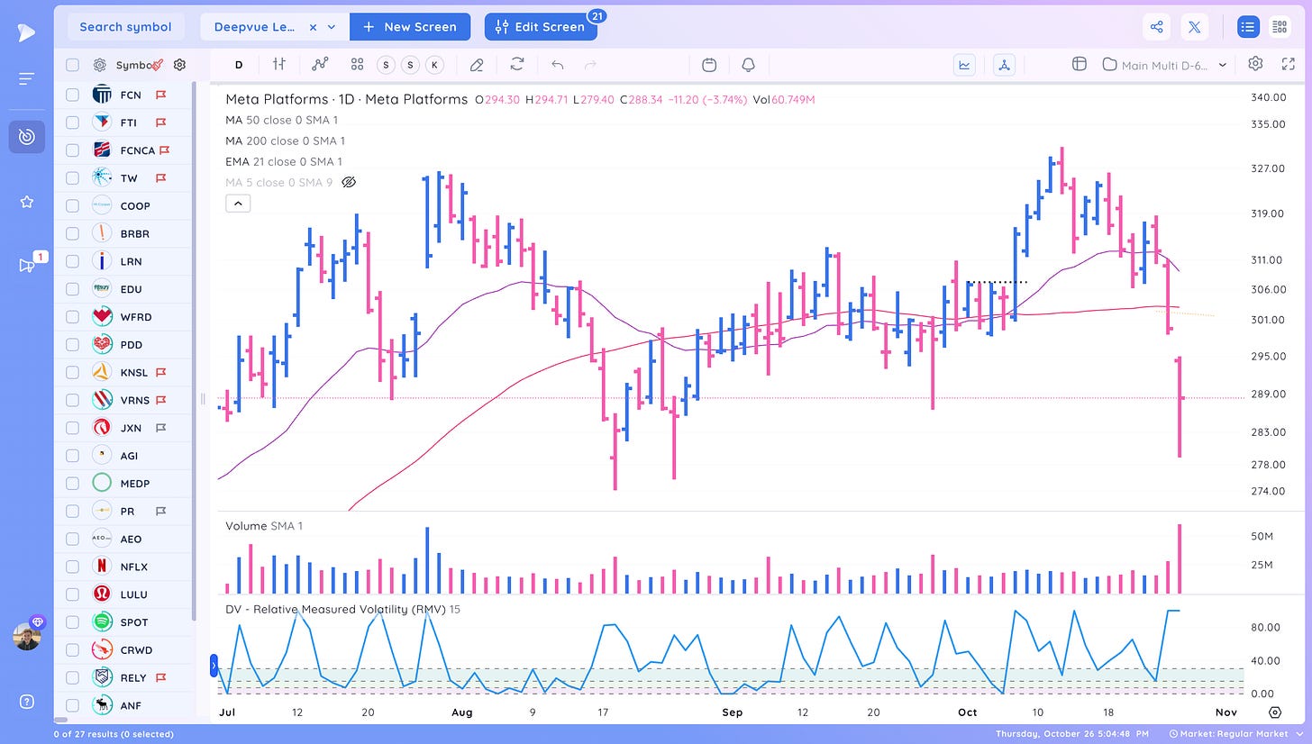Screen dimensions: 1312x744
Task: Expand the side panel blue handle
Action: click(214, 666)
